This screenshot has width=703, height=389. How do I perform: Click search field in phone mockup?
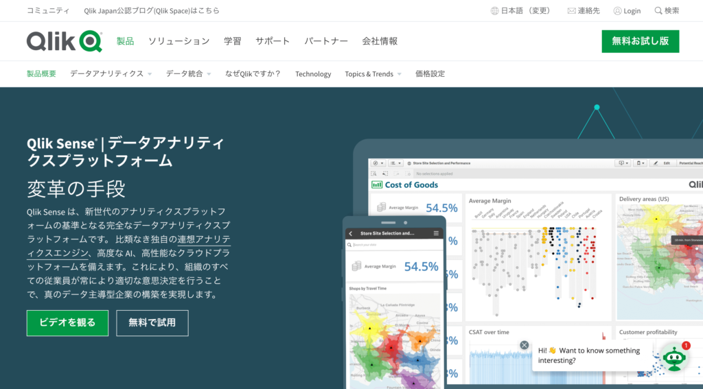394,245
